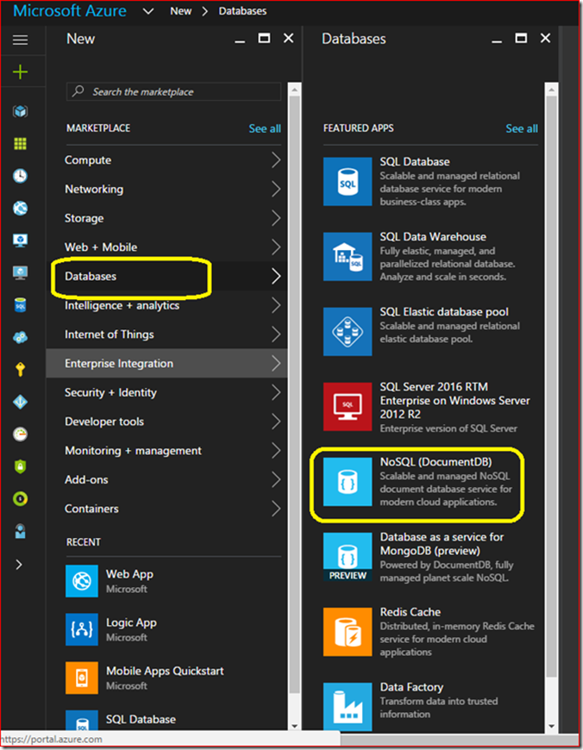
Task: Click the Databases breadcrumb in top bar
Action: click(x=242, y=11)
